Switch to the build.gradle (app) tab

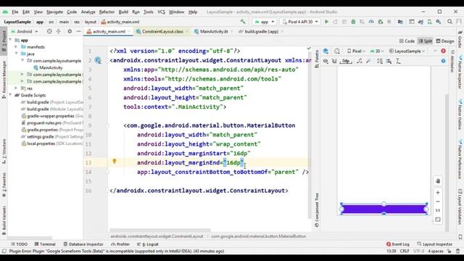coord(261,31)
